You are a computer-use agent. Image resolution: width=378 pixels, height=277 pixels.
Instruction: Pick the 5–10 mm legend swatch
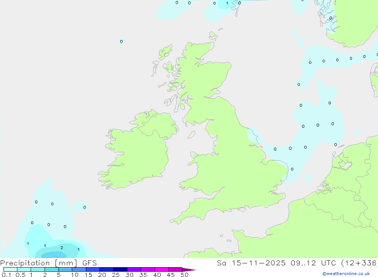tap(65, 269)
